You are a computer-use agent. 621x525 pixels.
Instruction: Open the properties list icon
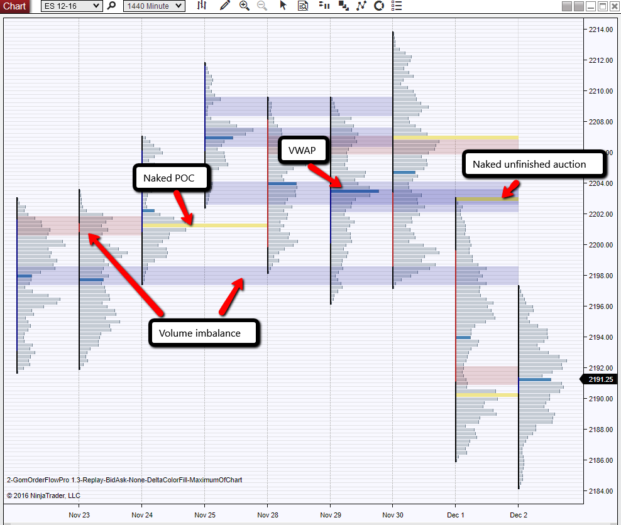tap(397, 6)
